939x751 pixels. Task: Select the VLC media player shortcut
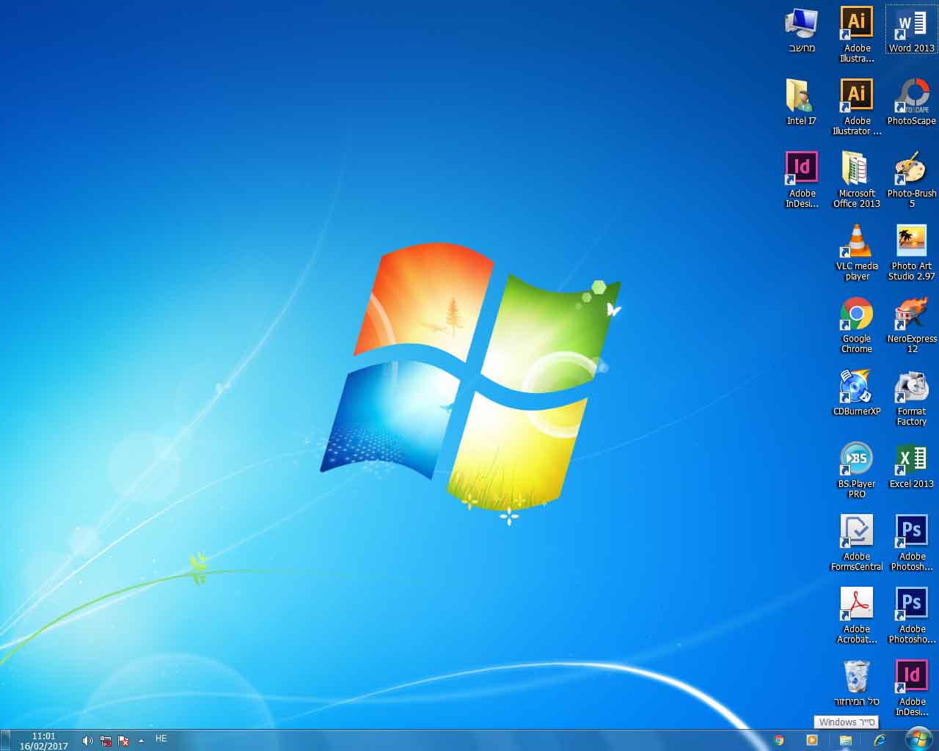click(x=857, y=253)
